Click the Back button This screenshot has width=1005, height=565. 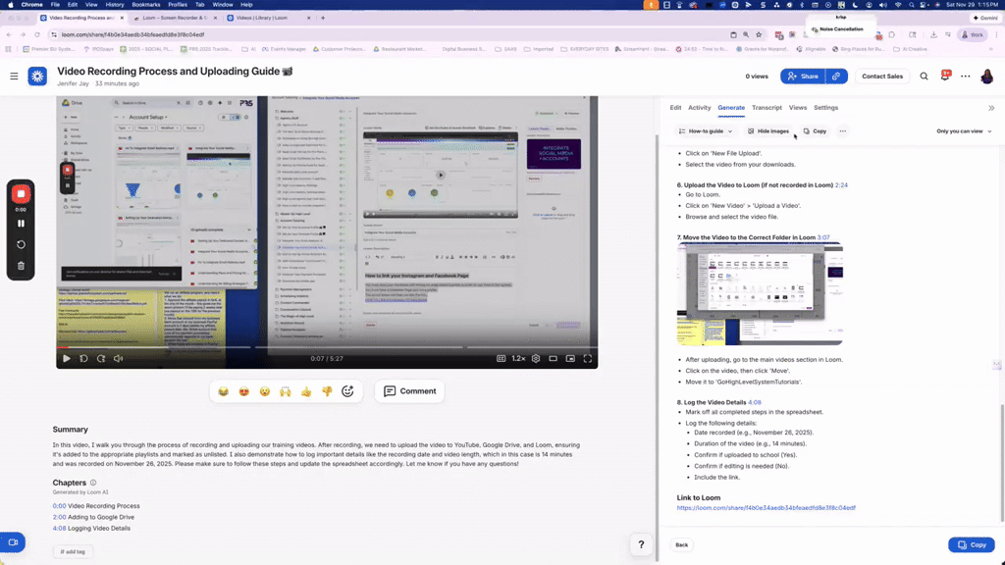pyautogui.click(x=681, y=545)
